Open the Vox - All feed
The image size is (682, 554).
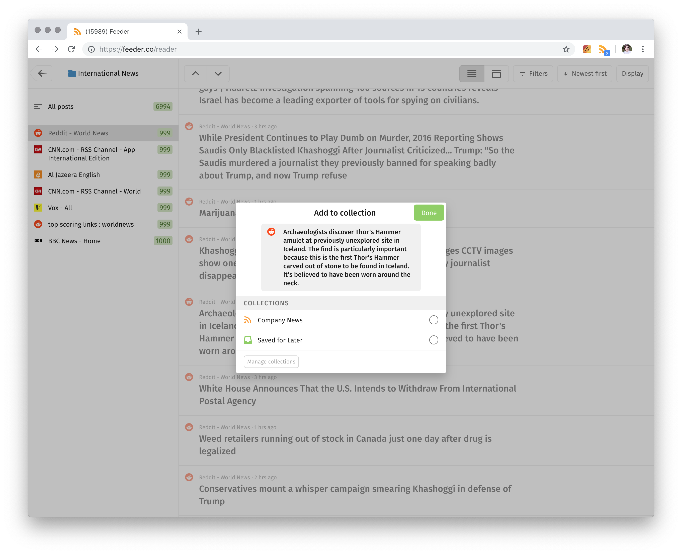point(103,208)
